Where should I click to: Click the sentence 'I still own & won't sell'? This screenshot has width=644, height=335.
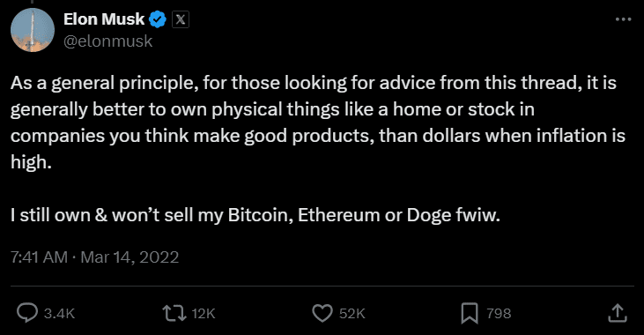pos(255,215)
